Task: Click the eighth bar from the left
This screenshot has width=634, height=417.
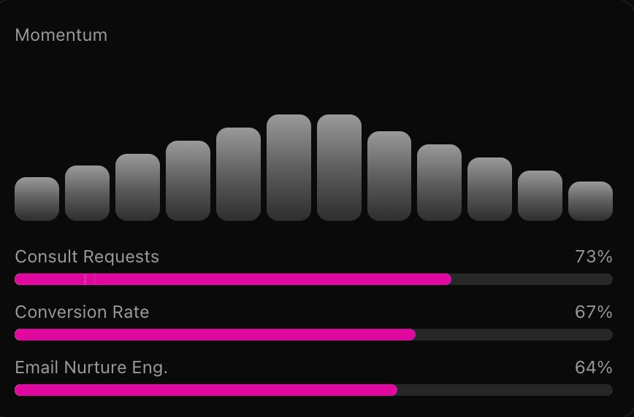Action: click(389, 176)
